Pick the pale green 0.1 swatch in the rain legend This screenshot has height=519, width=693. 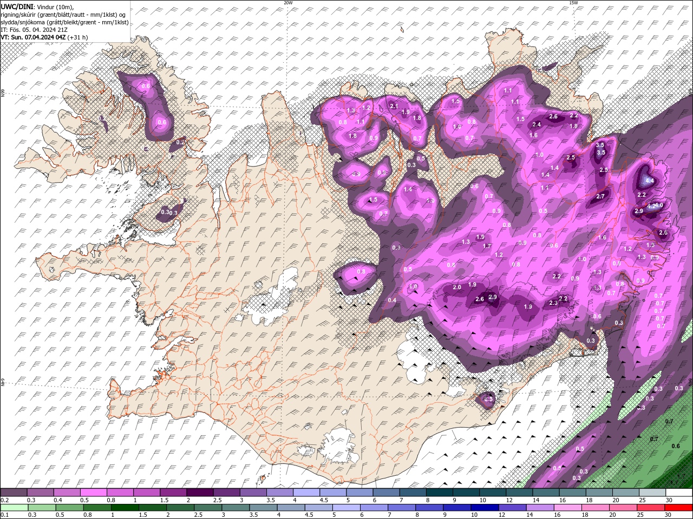(14, 508)
